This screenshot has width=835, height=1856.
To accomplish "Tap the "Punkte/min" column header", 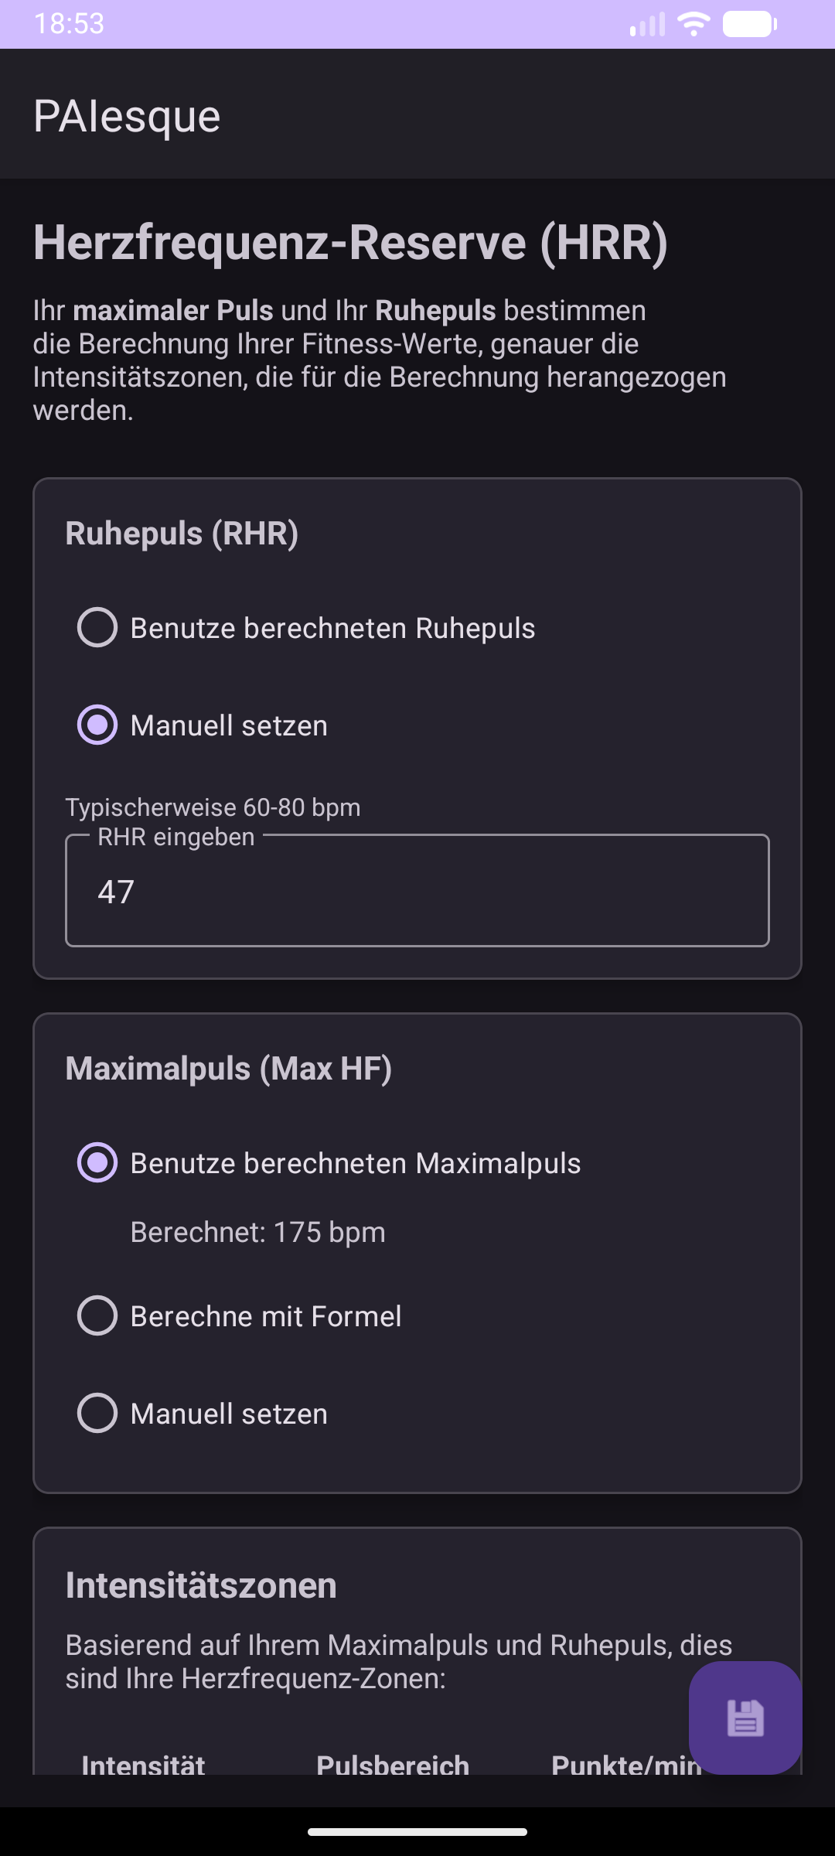I will [619, 1765].
